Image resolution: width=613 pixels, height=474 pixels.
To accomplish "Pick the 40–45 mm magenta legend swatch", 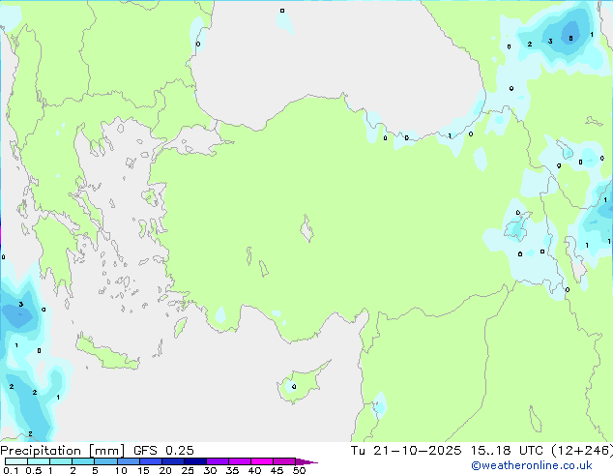I will 262,461.
